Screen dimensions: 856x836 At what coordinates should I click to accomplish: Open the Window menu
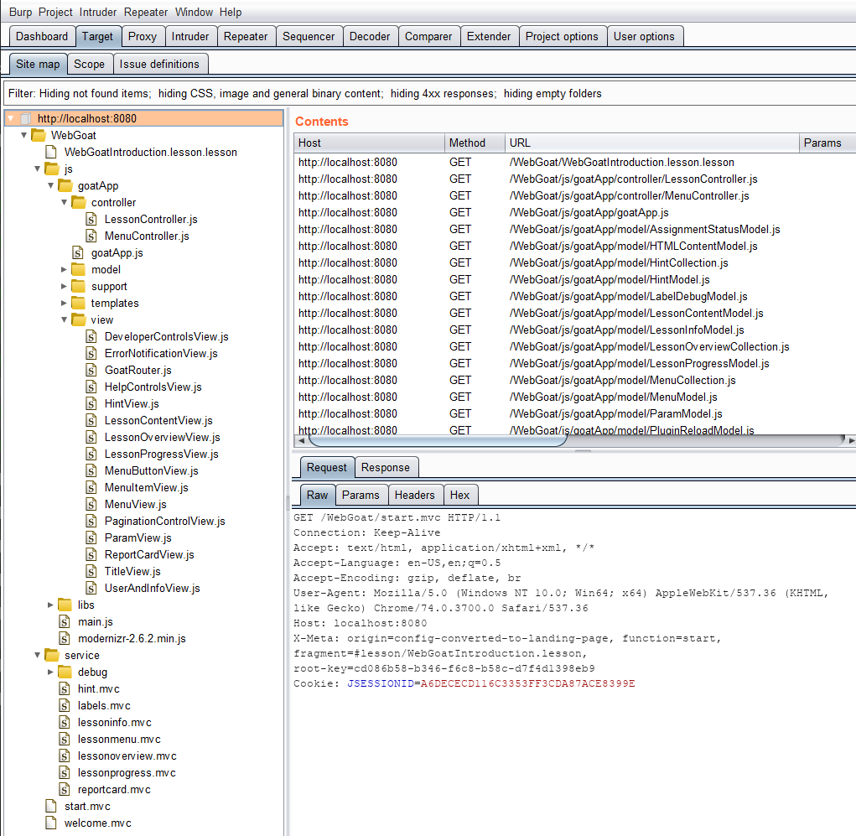[195, 12]
